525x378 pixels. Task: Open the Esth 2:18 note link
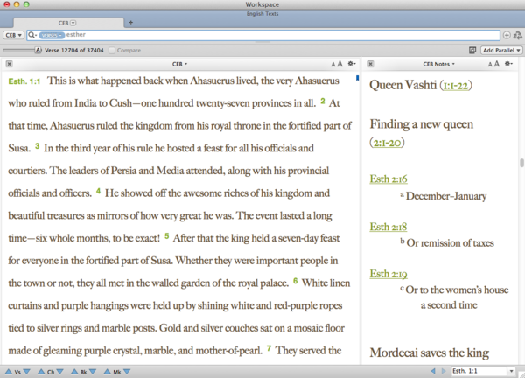(x=388, y=227)
